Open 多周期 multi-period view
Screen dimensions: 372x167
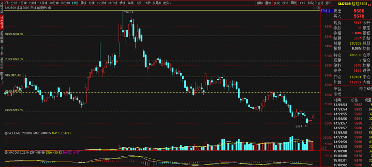(157, 3)
